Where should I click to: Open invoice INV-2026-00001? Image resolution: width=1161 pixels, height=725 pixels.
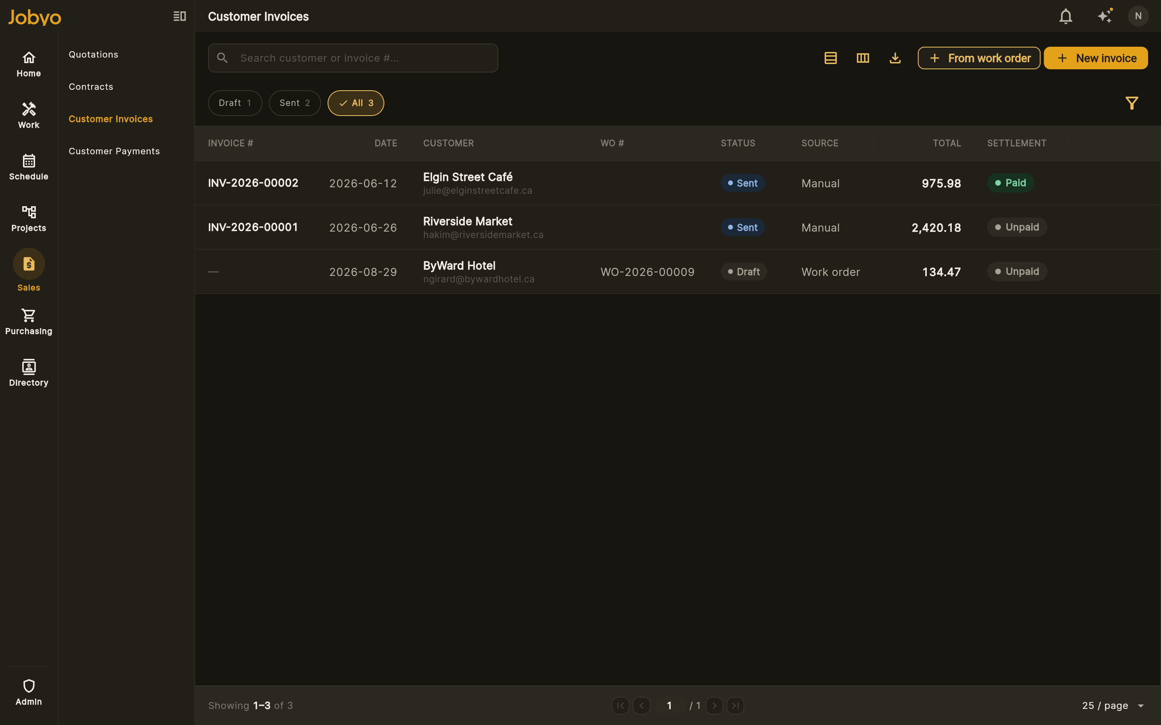pos(253,227)
